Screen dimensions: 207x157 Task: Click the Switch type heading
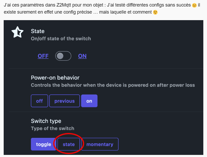point(46,121)
